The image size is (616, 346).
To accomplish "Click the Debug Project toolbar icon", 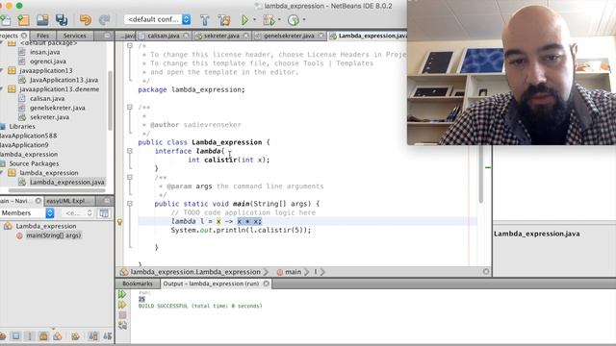I will point(269,19).
